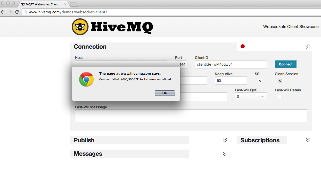The image size is (321, 174).
Task: Click the Messages section heading
Action: point(88,154)
